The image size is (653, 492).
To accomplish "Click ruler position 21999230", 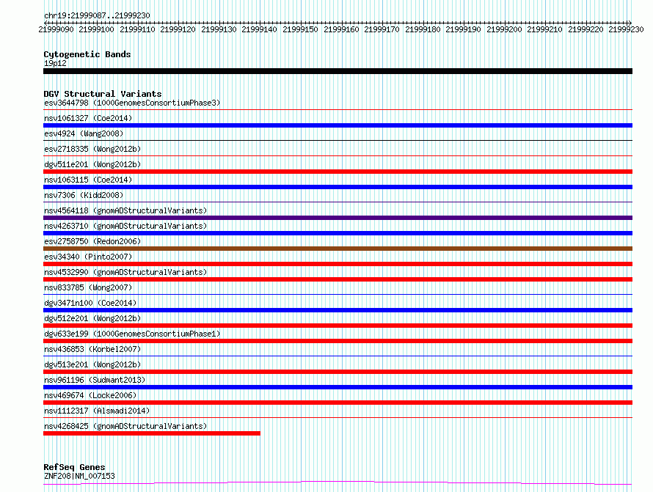I will pos(626,29).
